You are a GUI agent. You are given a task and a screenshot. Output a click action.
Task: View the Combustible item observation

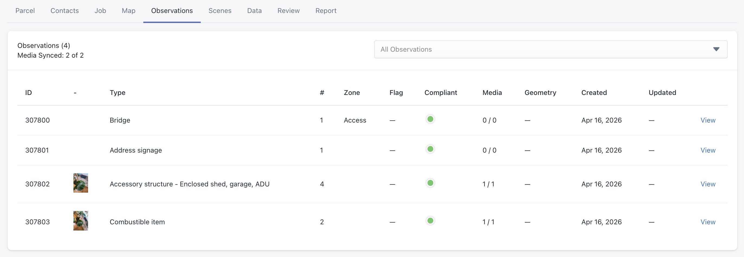coord(708,222)
